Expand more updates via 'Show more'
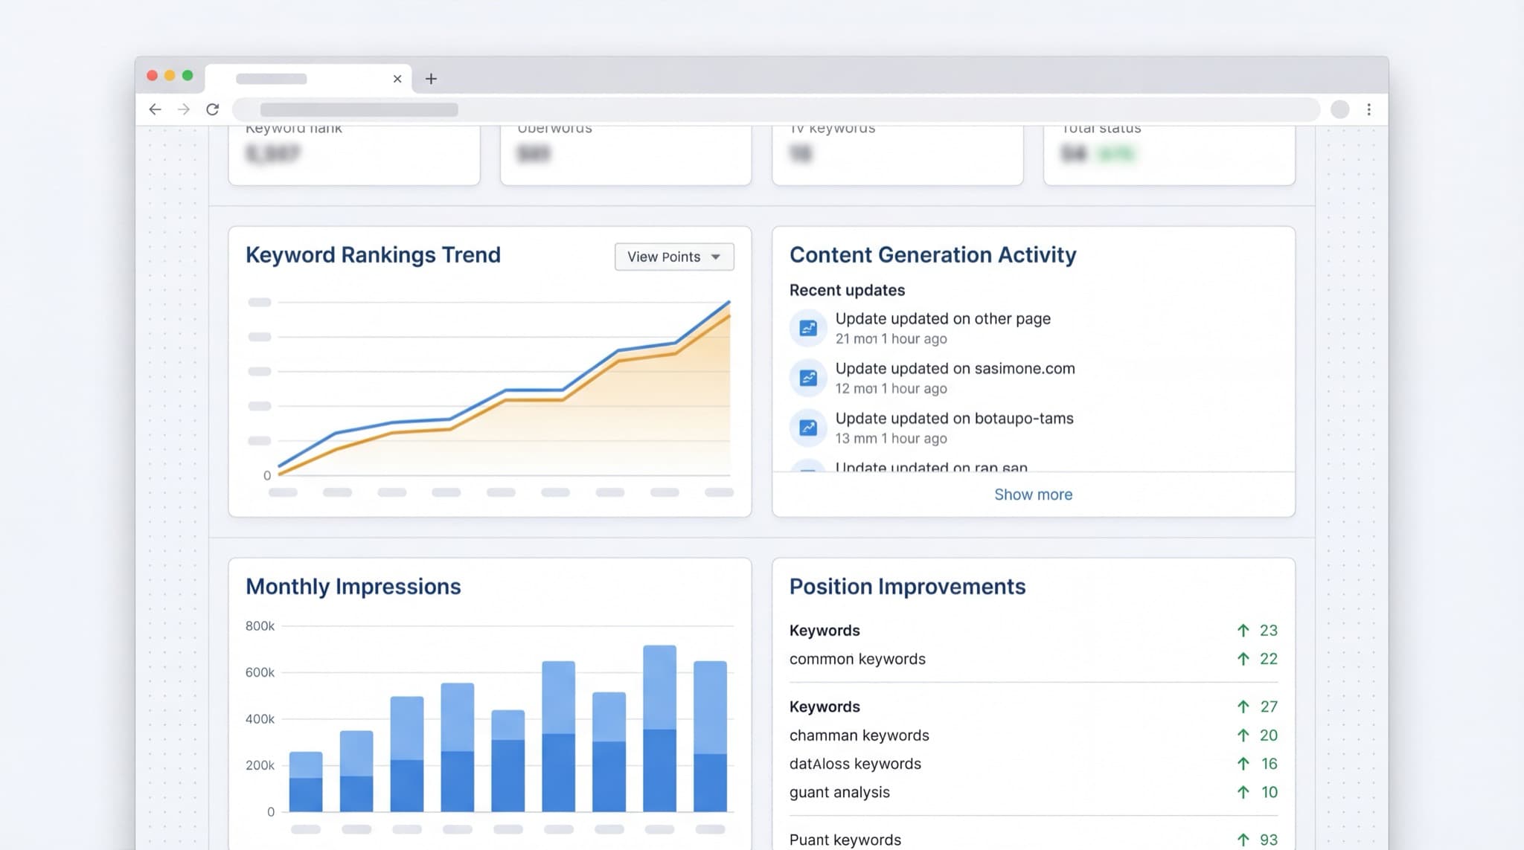This screenshot has width=1524, height=850. 1033,494
